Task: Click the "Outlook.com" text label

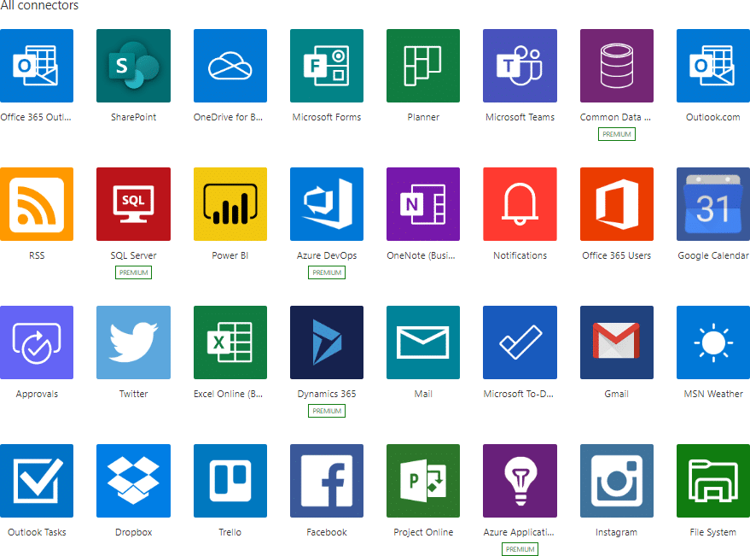Action: (x=713, y=117)
